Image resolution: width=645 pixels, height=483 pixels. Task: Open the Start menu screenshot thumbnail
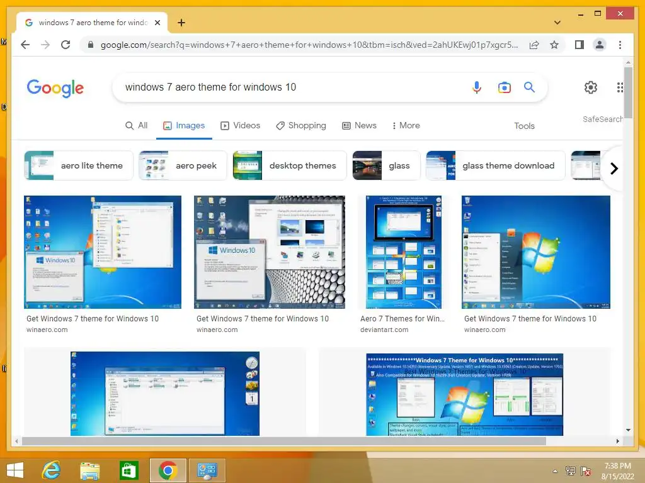click(535, 252)
